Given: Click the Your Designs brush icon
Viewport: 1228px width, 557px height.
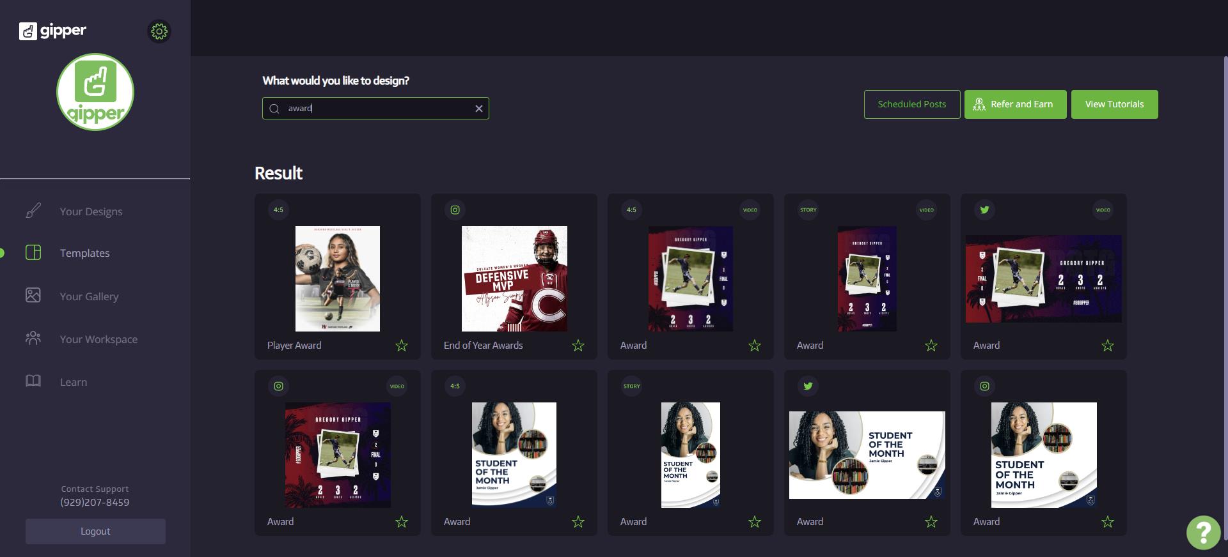Looking at the screenshot, I should tap(33, 211).
